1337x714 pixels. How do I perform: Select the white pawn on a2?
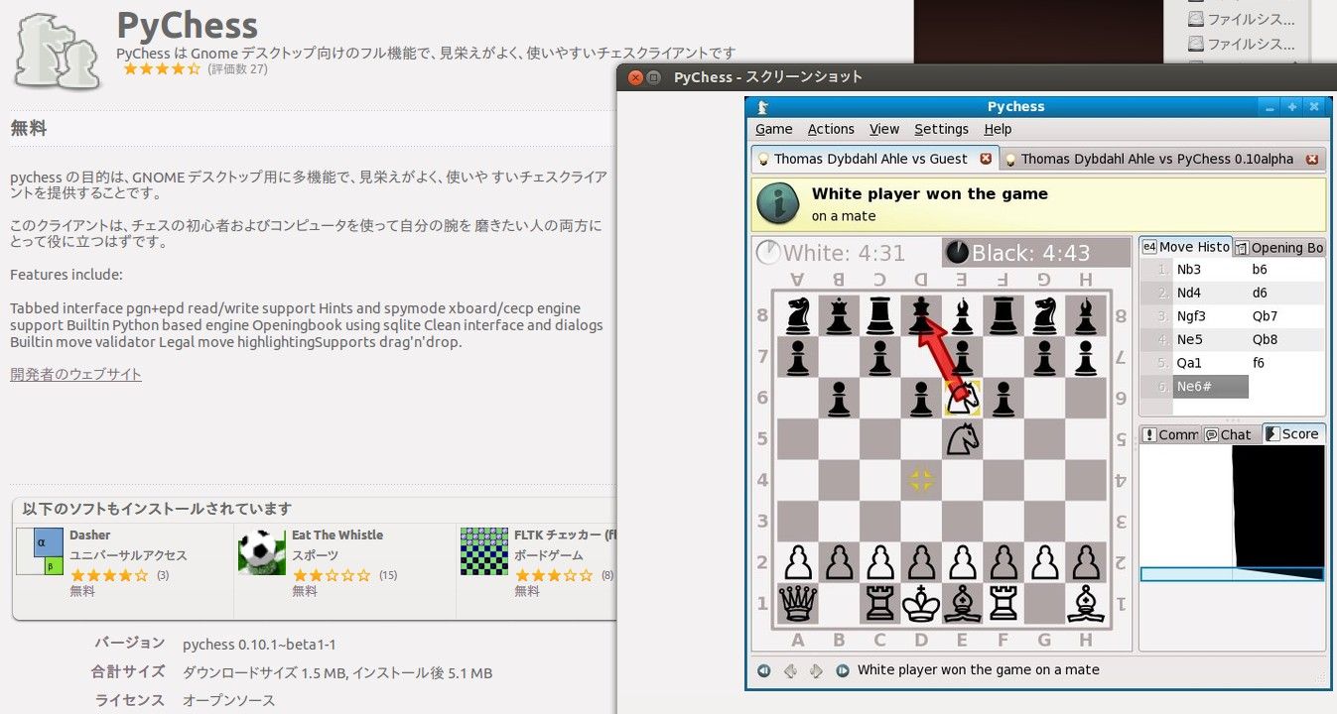coord(797,562)
